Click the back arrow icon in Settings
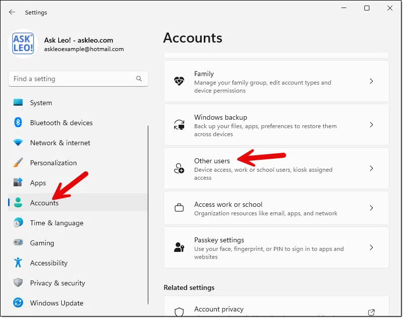 click(x=12, y=13)
